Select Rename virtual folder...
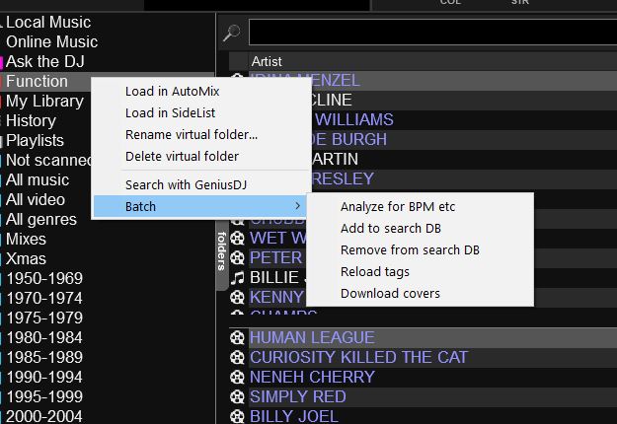Screen dimensions: 617x424 (x=192, y=134)
